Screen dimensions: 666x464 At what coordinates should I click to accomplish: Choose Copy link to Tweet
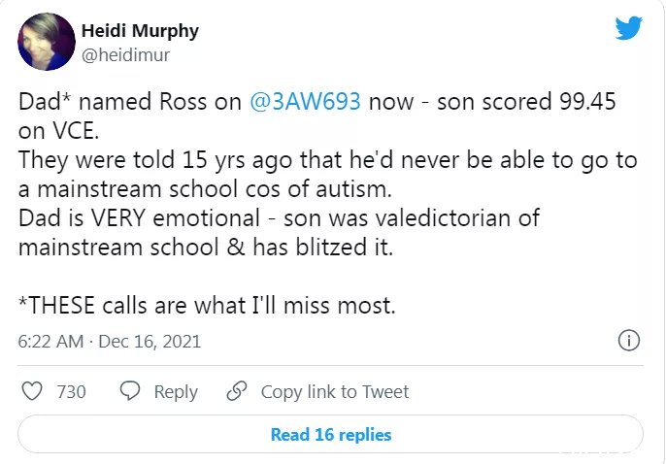click(335, 392)
